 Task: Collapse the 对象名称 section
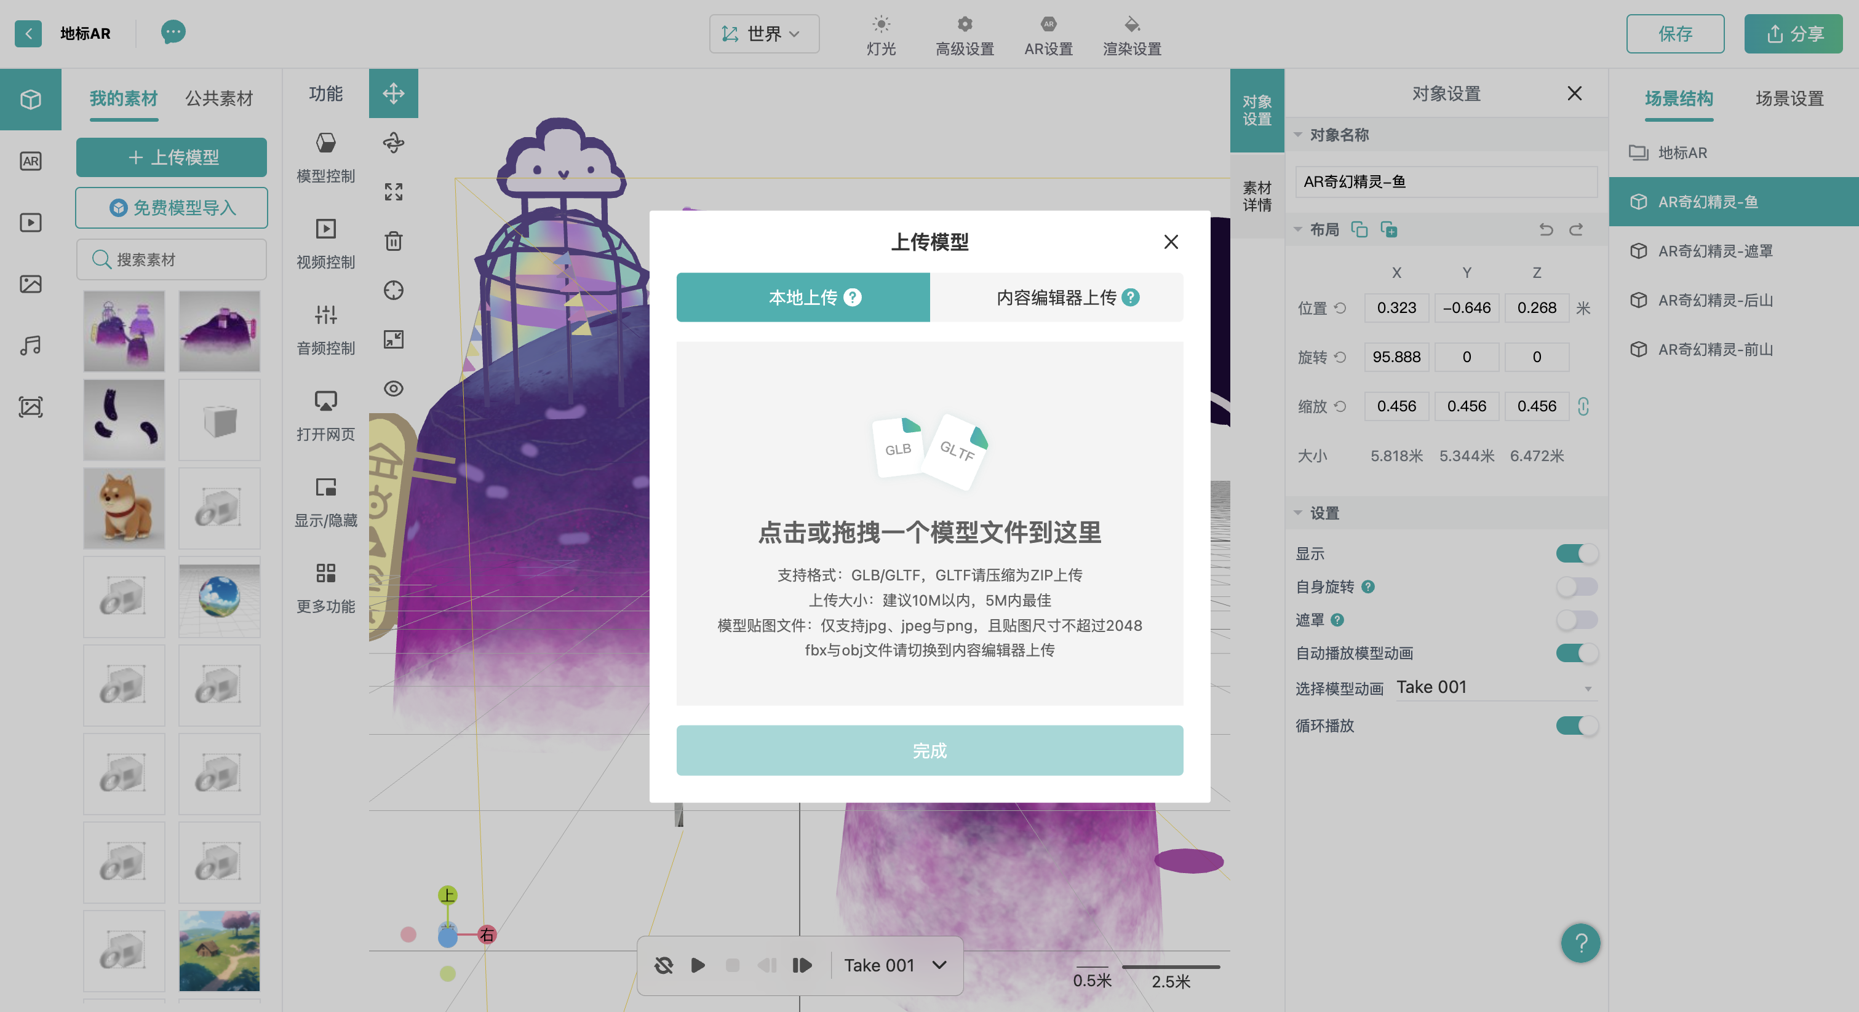tap(1297, 135)
